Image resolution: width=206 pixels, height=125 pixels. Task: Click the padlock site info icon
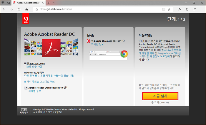click(x=37, y=9)
